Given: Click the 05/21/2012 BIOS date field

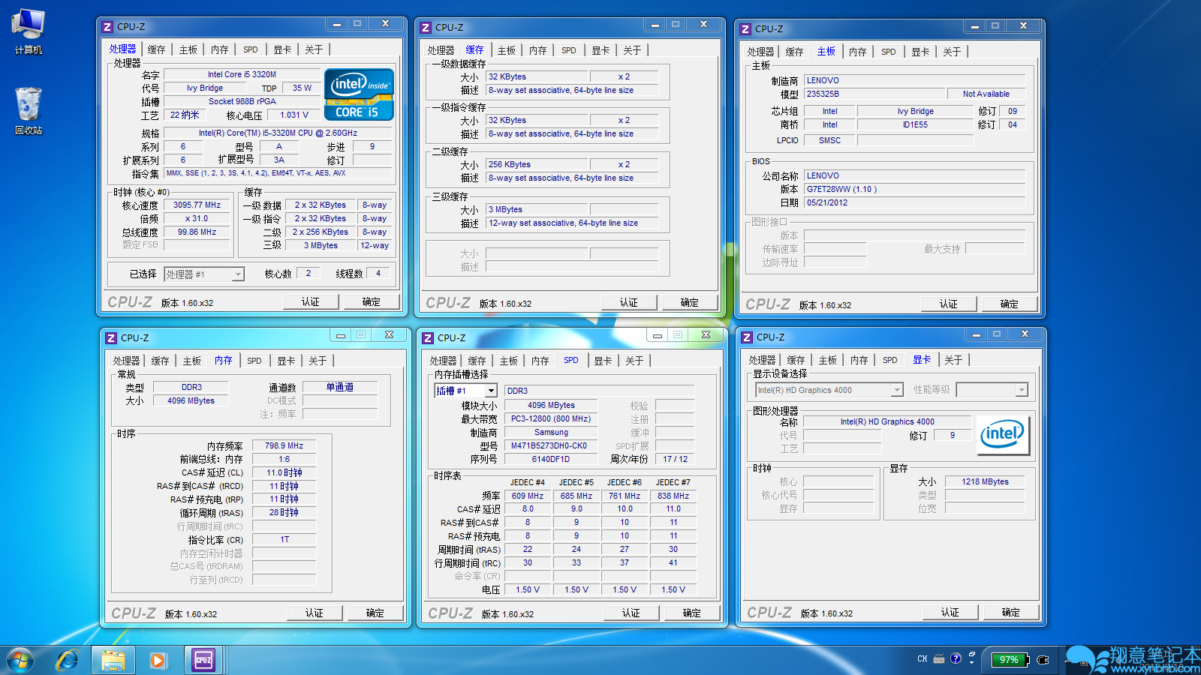Looking at the screenshot, I should 914,203.
